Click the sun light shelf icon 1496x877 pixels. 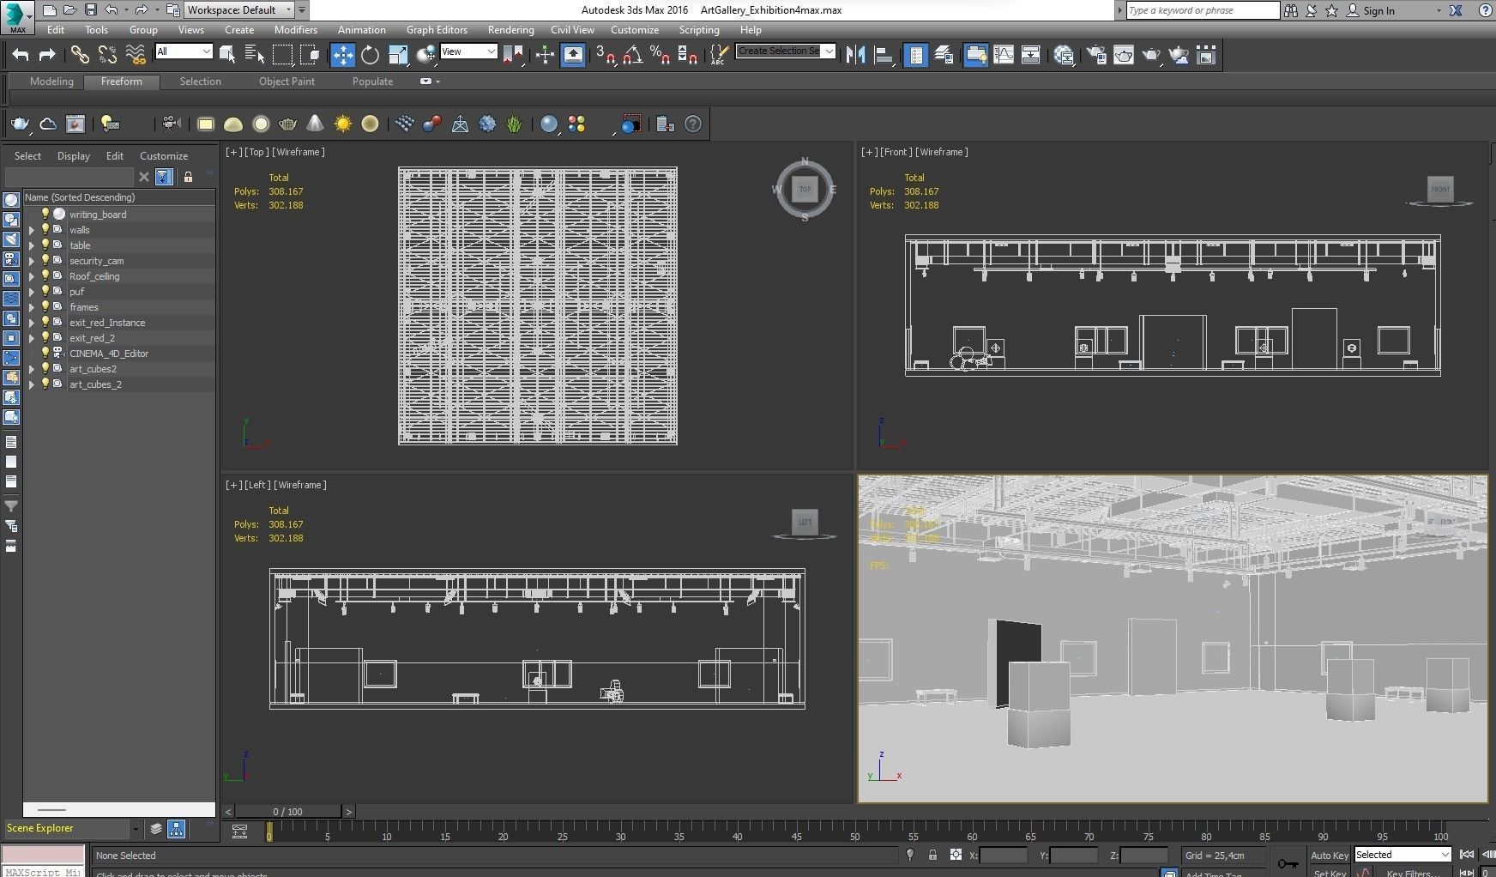[x=343, y=124]
